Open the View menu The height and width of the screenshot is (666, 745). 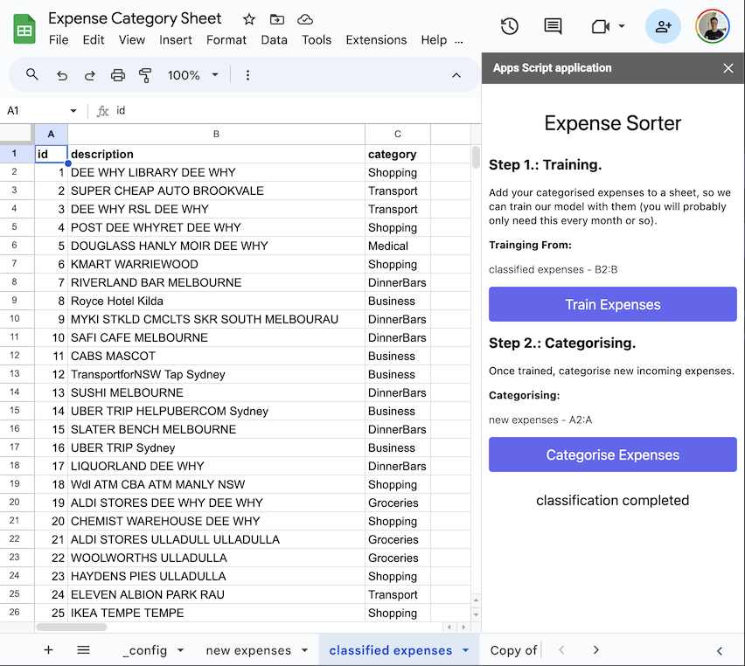coord(132,40)
